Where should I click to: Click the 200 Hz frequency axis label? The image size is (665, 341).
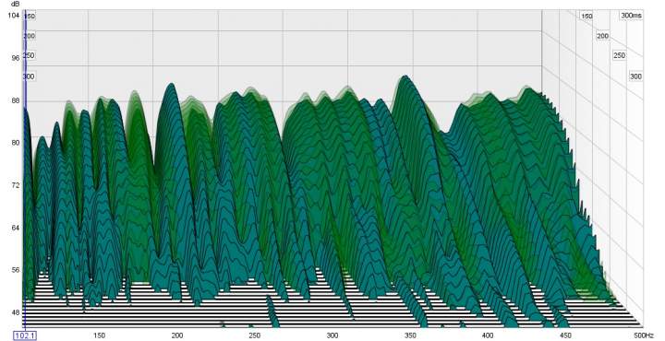click(x=177, y=335)
